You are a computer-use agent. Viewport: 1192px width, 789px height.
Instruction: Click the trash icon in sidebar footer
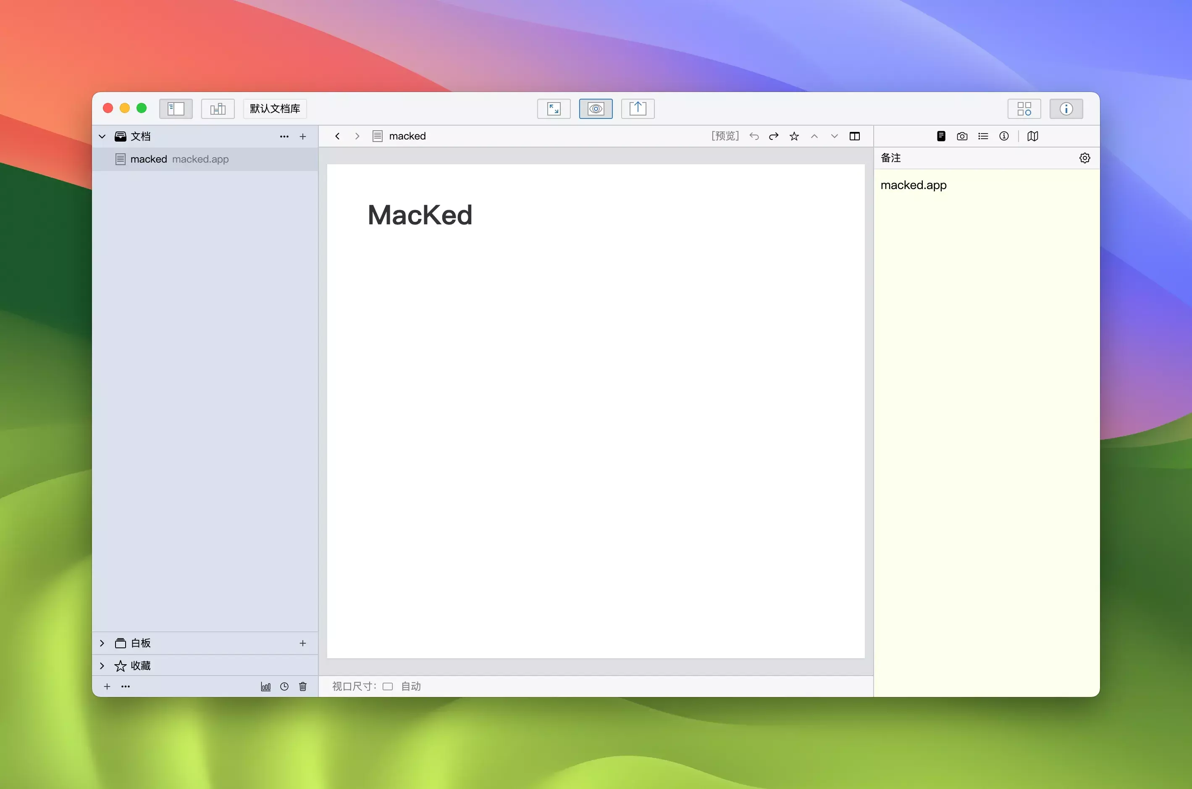(303, 686)
